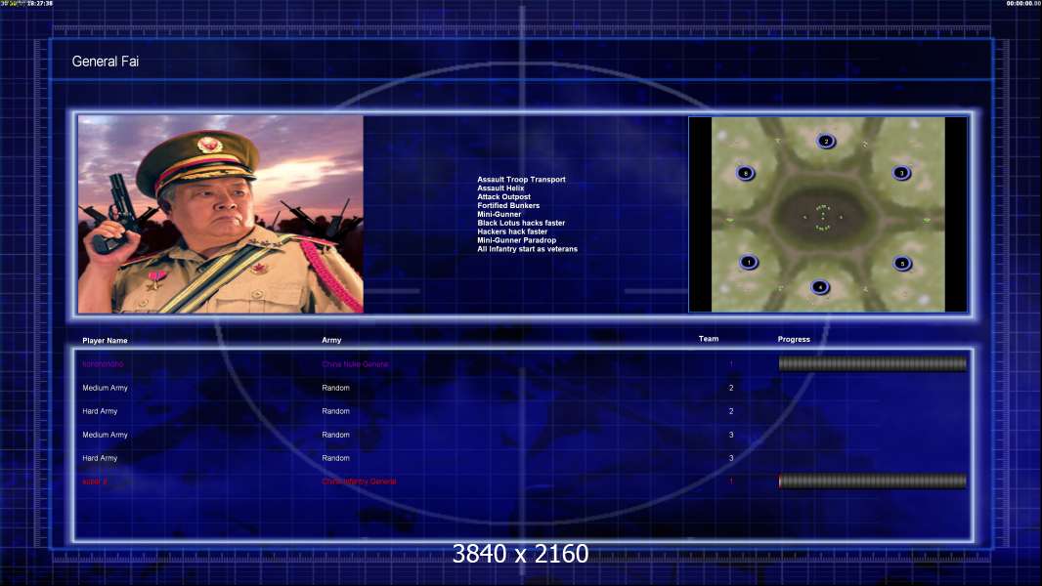
Task: Click All Infantry start as veterans text
Action: 527,248
